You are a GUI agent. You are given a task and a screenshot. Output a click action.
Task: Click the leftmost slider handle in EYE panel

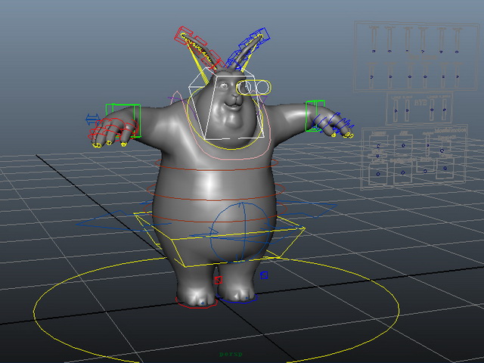pyautogui.click(x=396, y=110)
